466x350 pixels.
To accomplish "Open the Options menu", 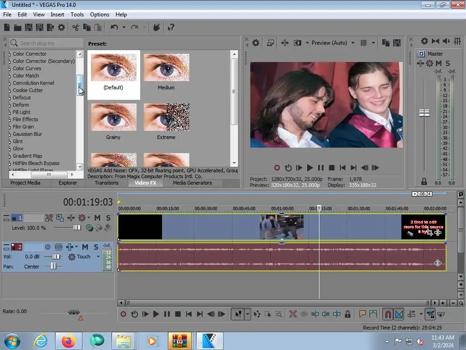I will tap(100, 14).
